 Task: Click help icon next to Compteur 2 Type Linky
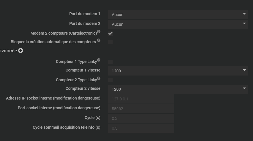(x=99, y=78)
